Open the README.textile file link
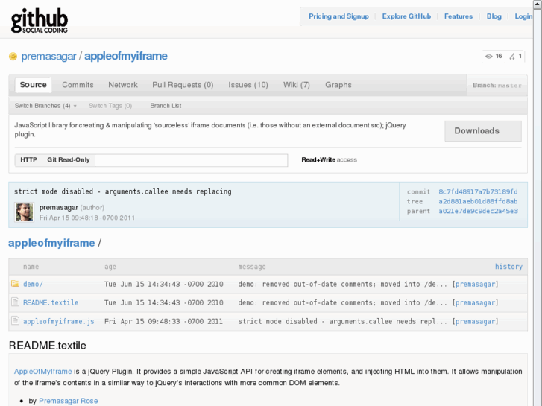Viewport: 542px width, 406px height. click(x=51, y=302)
